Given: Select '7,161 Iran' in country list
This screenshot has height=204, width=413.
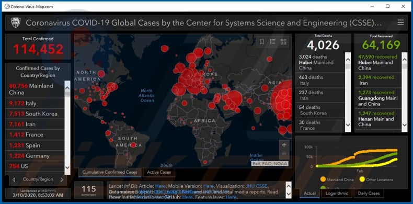Looking at the screenshot, I should (x=35, y=124).
